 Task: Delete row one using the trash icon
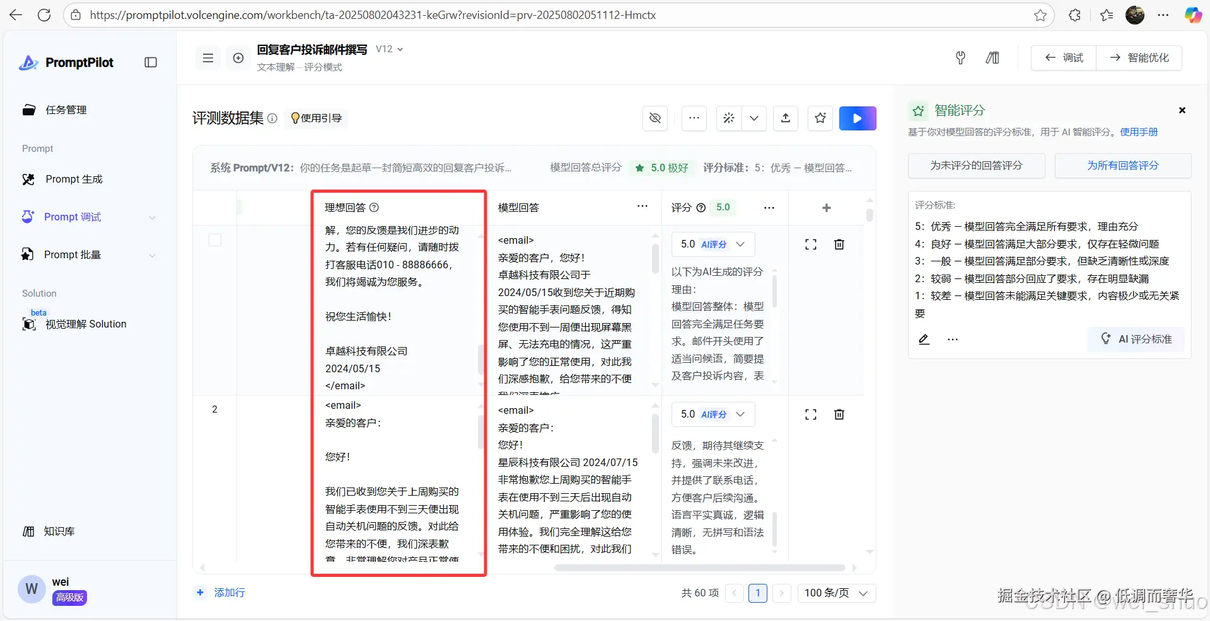pyautogui.click(x=839, y=244)
